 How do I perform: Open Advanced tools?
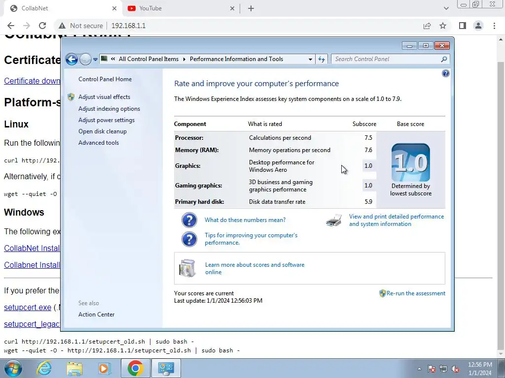(99, 142)
